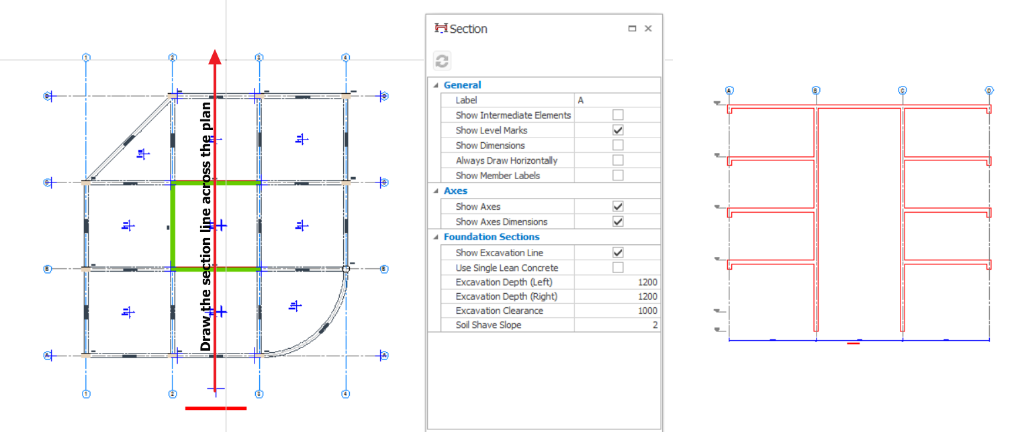Screen dimensions: 1014x432
Task: Uncheck Show Level Marks option
Action: click(618, 130)
